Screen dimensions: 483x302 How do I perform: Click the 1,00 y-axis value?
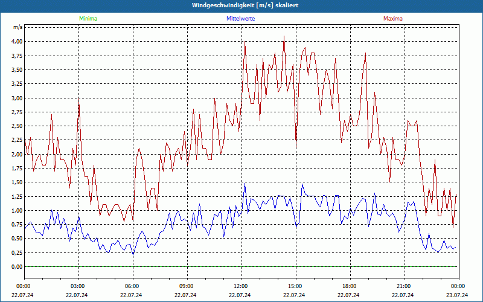[x=17, y=210]
